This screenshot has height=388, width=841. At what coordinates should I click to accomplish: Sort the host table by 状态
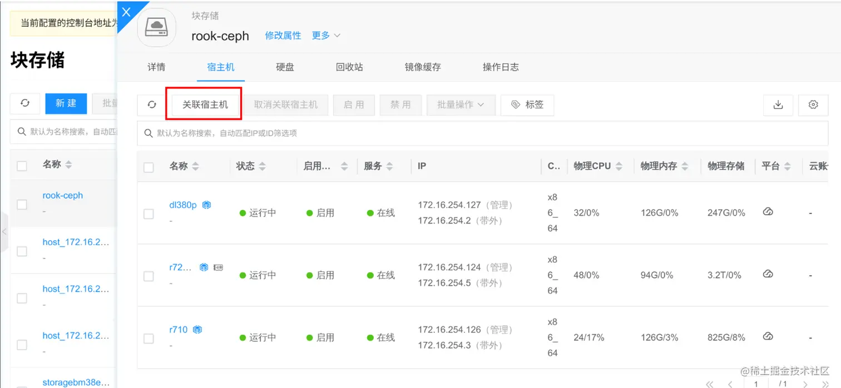pos(263,166)
